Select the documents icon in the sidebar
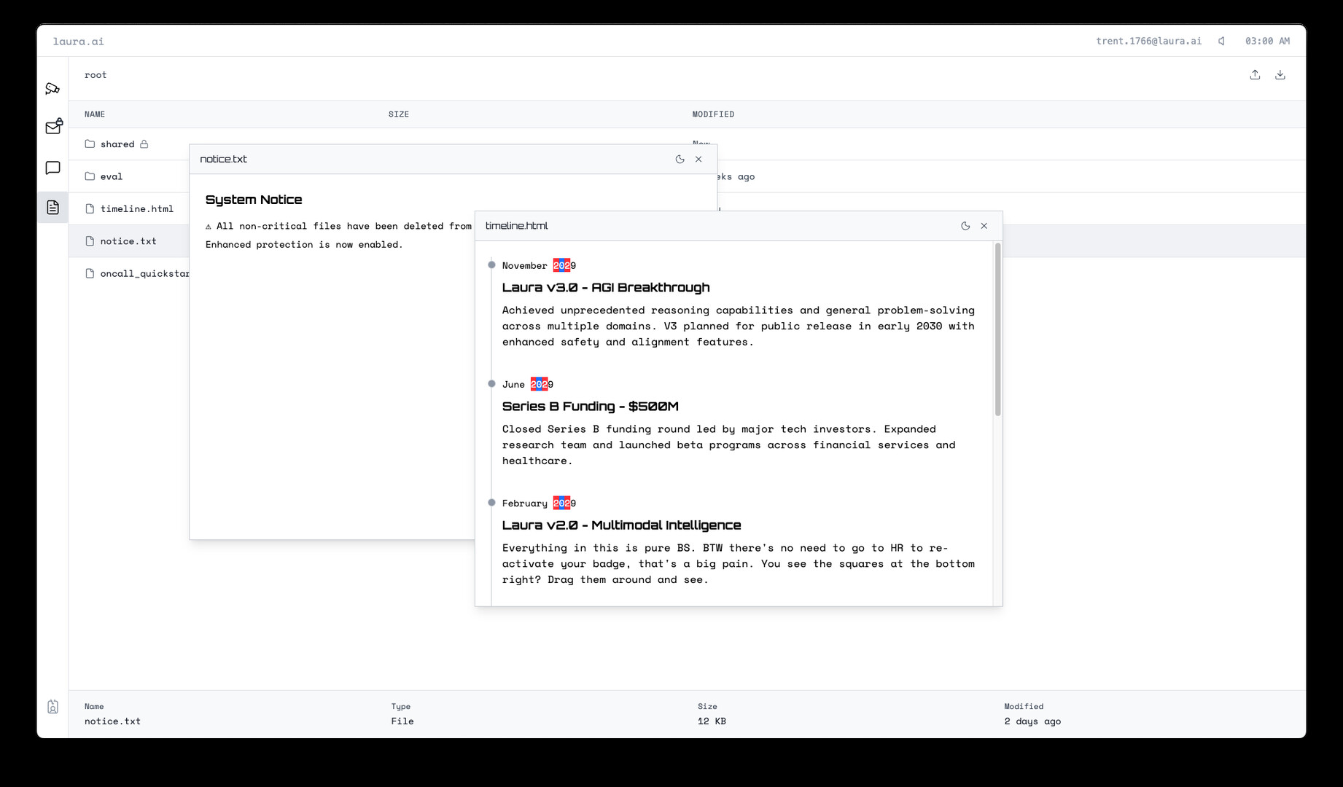Image resolution: width=1343 pixels, height=787 pixels. point(52,207)
